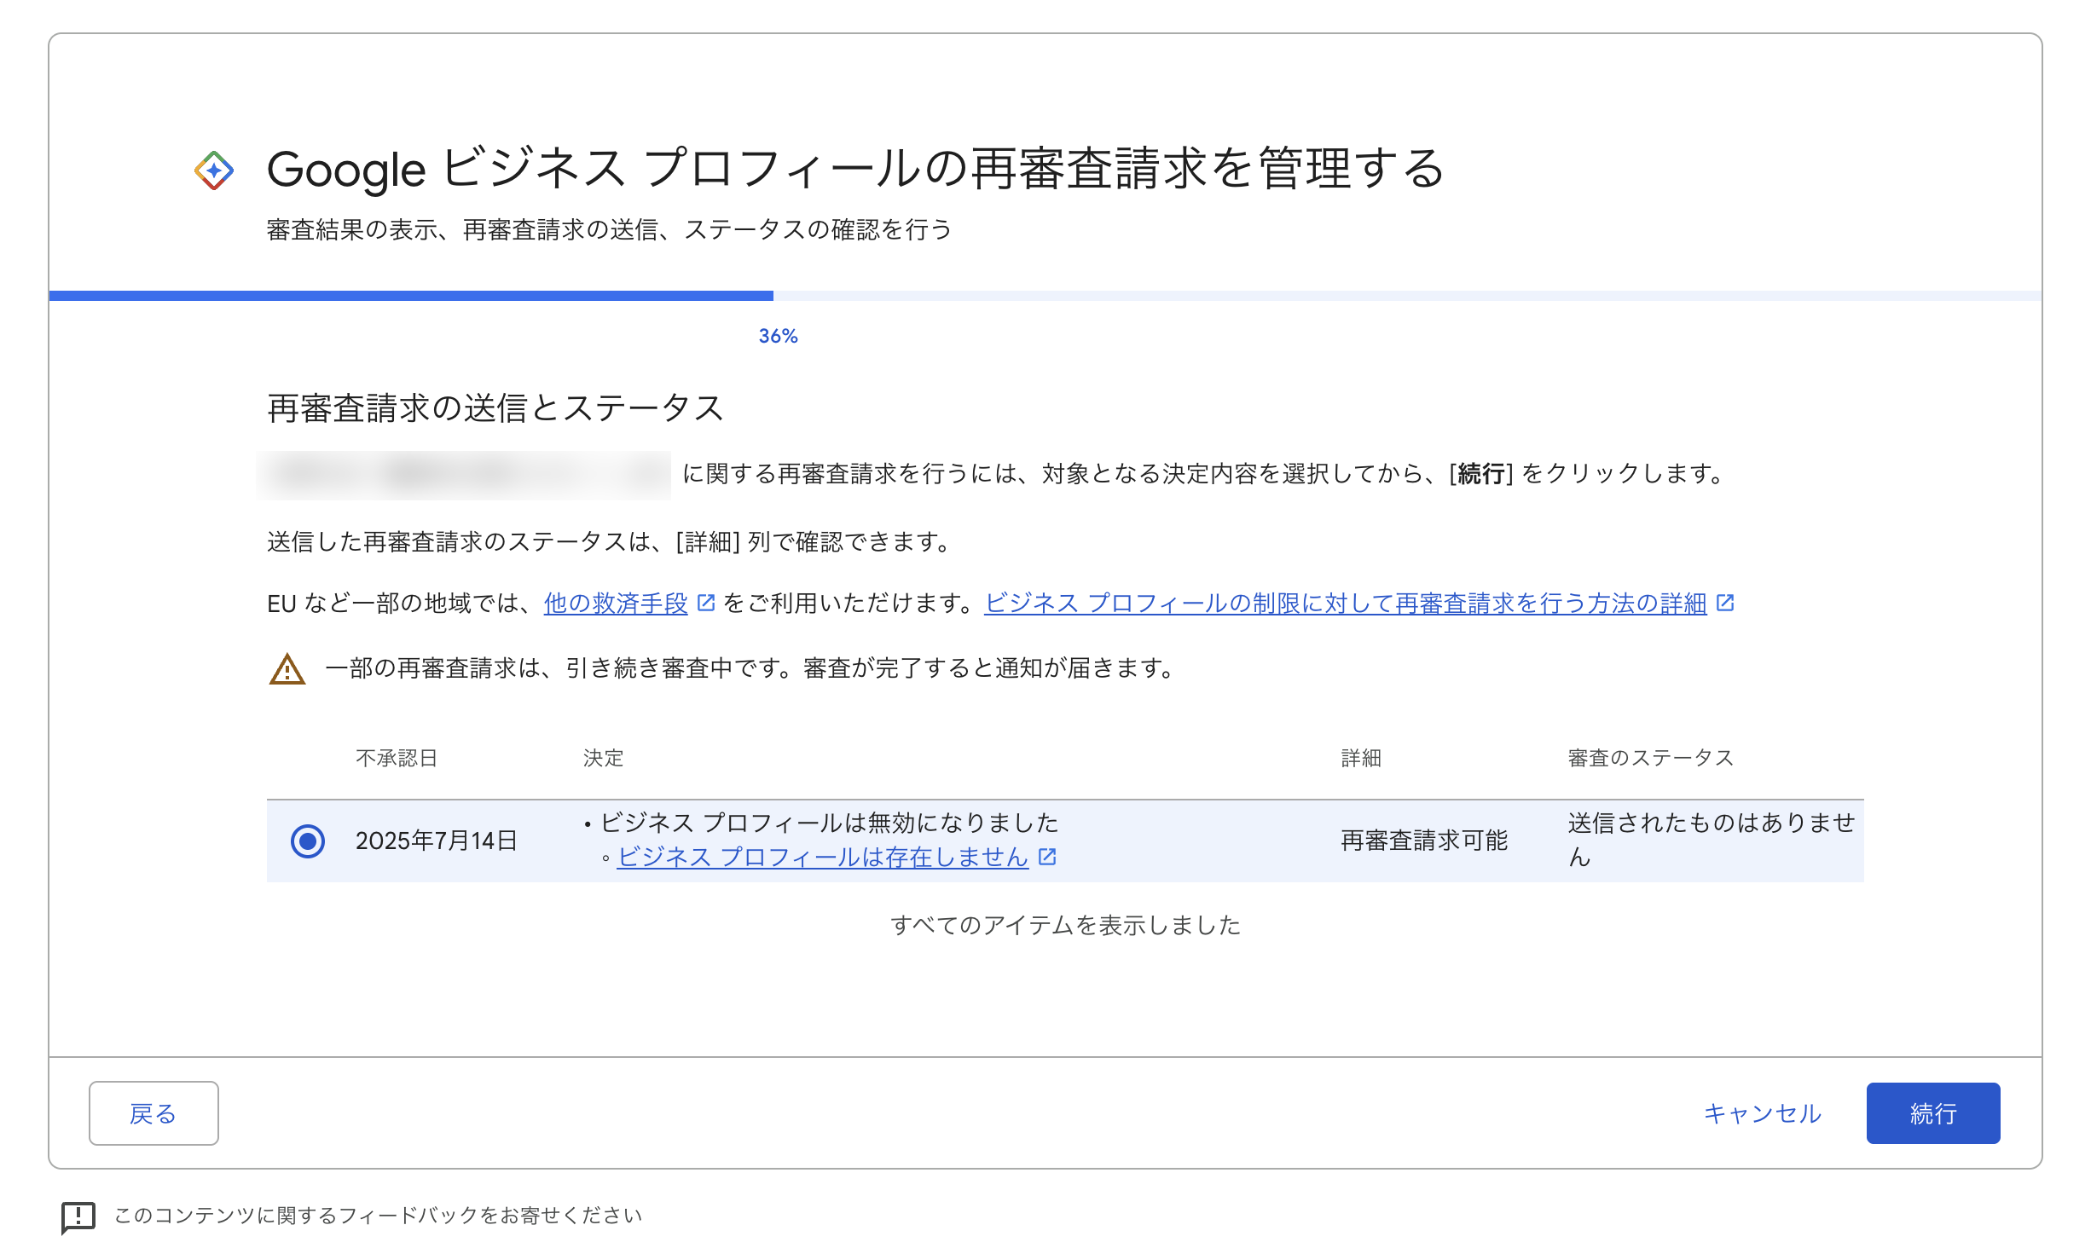Click external-link icon beside ビジネス プロフィールは存在しません
The width and height of the screenshot is (2091, 1248).
pos(1048,857)
